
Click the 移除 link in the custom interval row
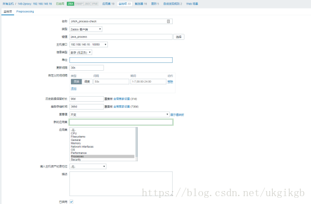pos(170,81)
